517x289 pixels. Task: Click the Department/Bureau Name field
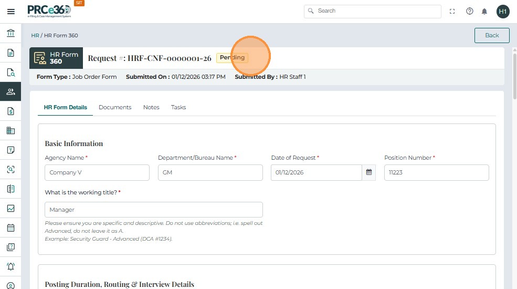[210, 172]
